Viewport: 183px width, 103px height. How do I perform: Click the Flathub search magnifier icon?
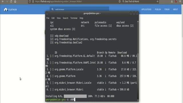click(x=53, y=9)
